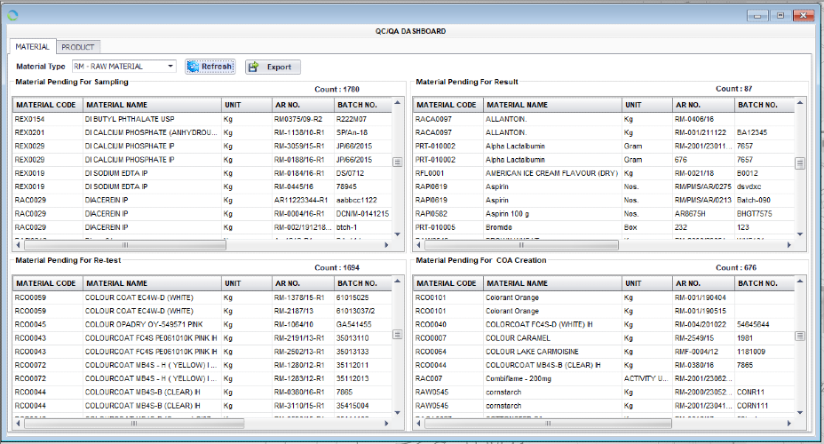Sort Sampling table by MATERIAL CODE header
The image size is (824, 444).
tap(48, 105)
